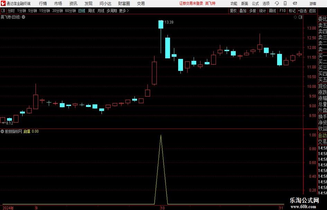Click the yellow indicator spike peak
The width and height of the screenshot is (327, 210).
point(161,136)
